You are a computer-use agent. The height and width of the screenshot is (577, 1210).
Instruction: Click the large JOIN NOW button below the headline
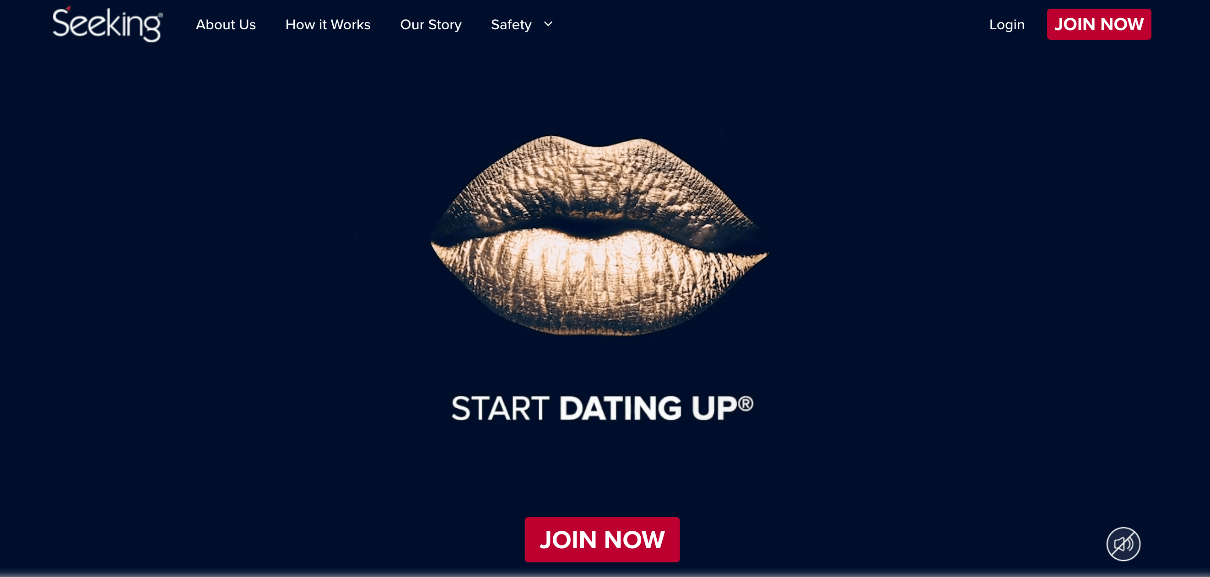click(x=602, y=540)
